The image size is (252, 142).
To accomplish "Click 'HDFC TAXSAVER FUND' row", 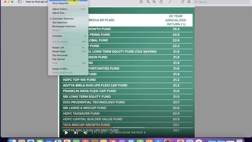I will point(127,114).
